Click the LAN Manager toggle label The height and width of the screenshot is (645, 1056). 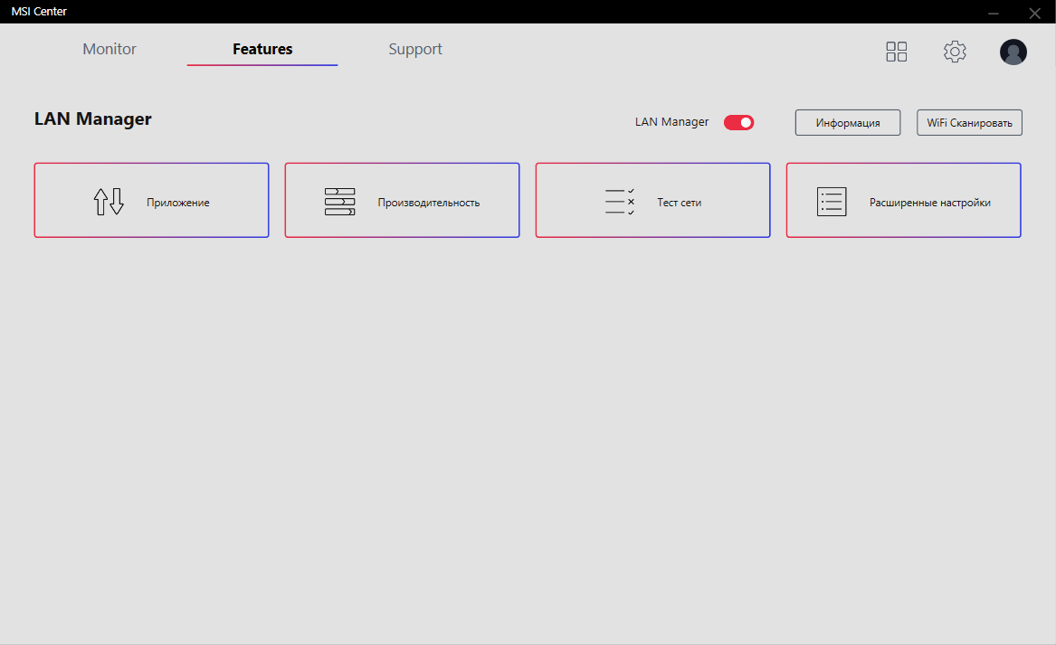671,122
